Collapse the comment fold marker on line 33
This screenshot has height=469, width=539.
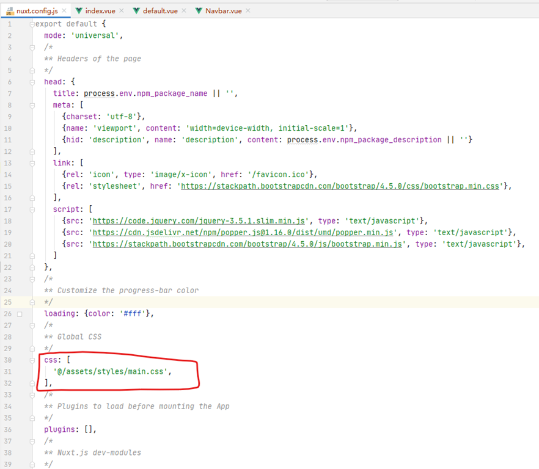coord(32,395)
